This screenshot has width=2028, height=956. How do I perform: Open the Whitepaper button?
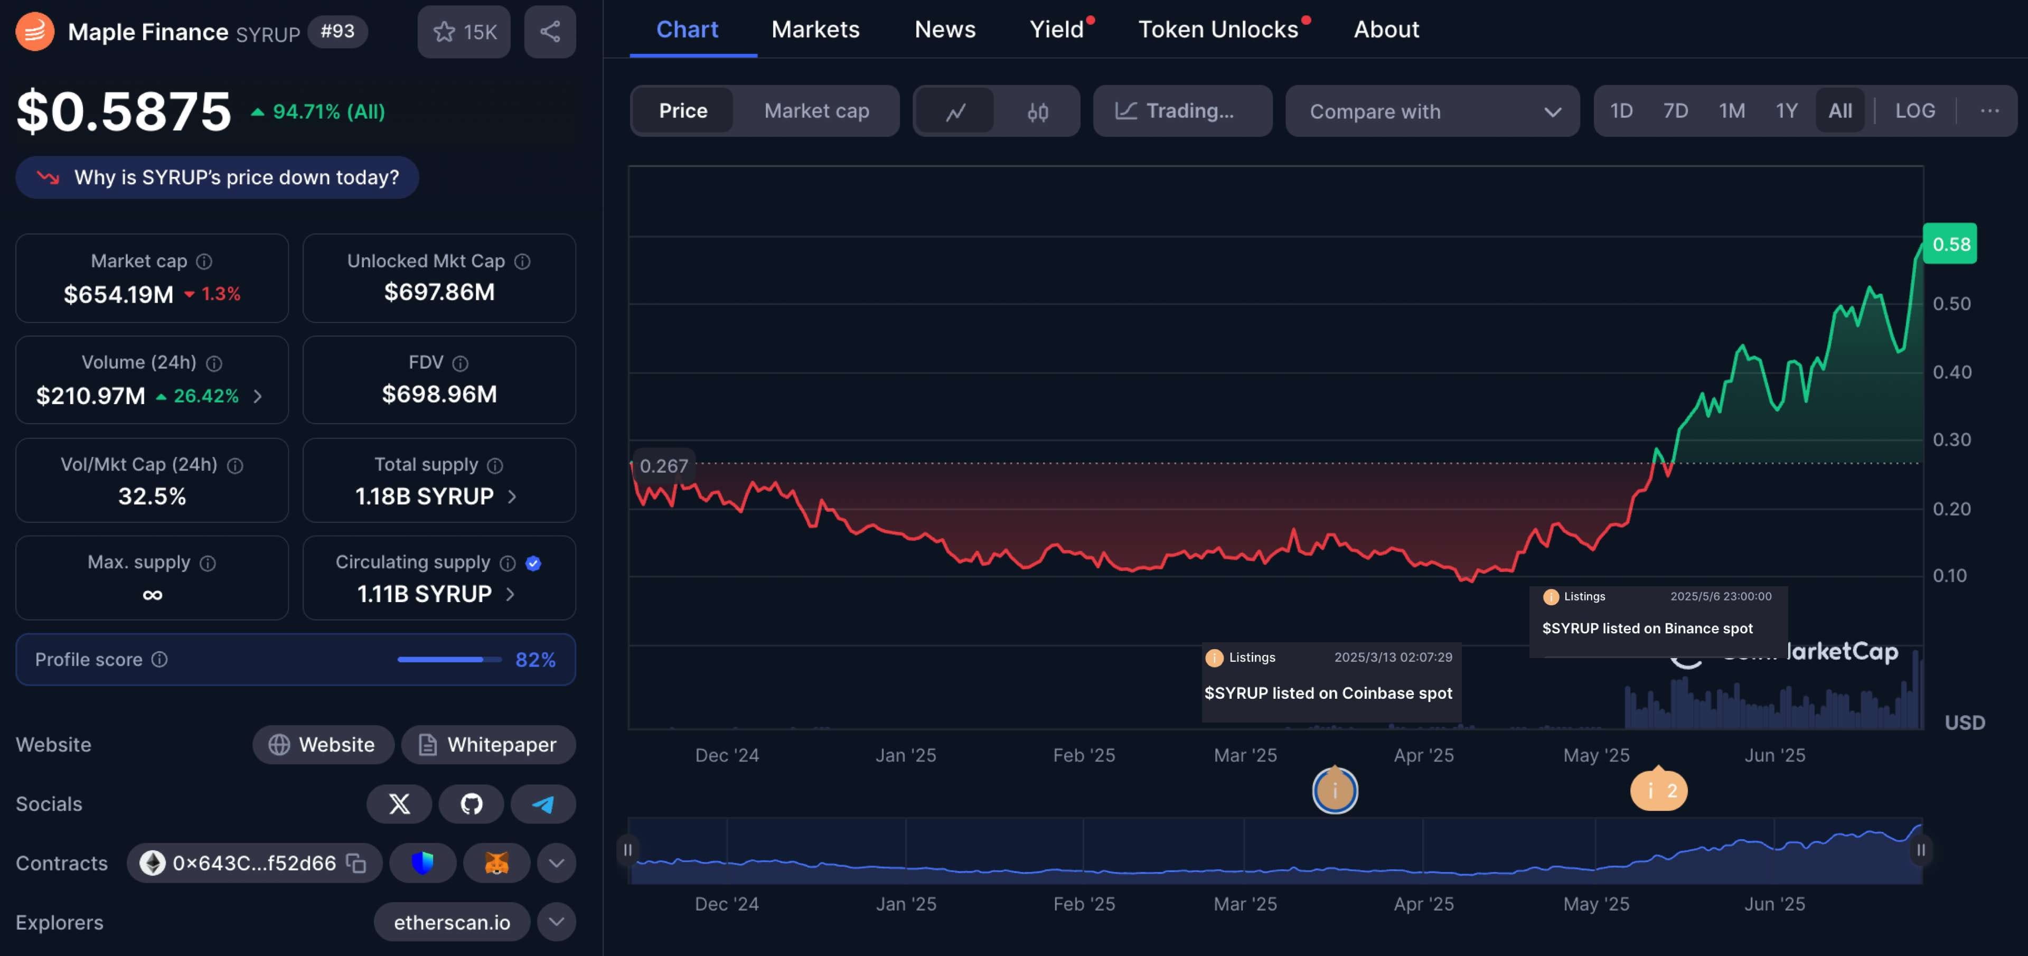tap(488, 744)
